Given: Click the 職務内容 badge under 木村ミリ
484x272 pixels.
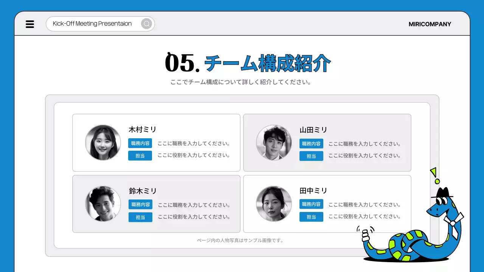Looking at the screenshot, I should [140, 144].
